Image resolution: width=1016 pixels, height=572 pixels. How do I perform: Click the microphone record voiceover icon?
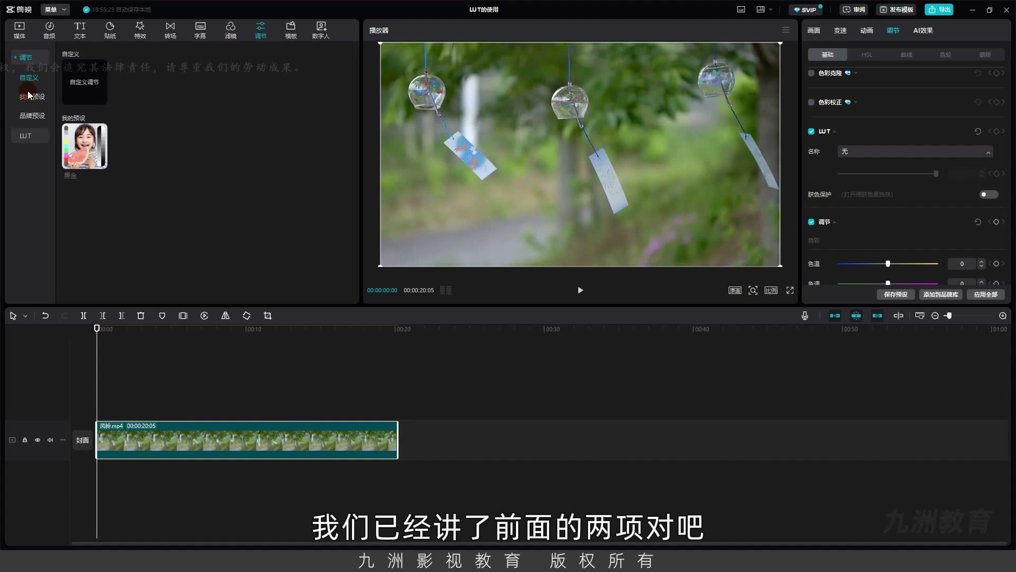(x=805, y=316)
